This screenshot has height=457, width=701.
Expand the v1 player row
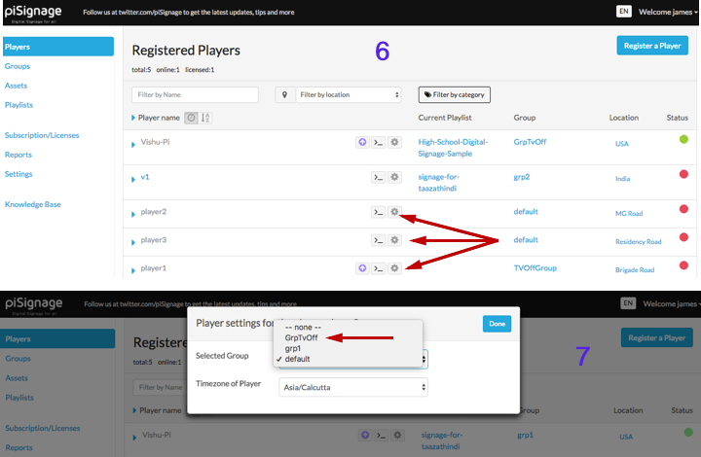(133, 179)
